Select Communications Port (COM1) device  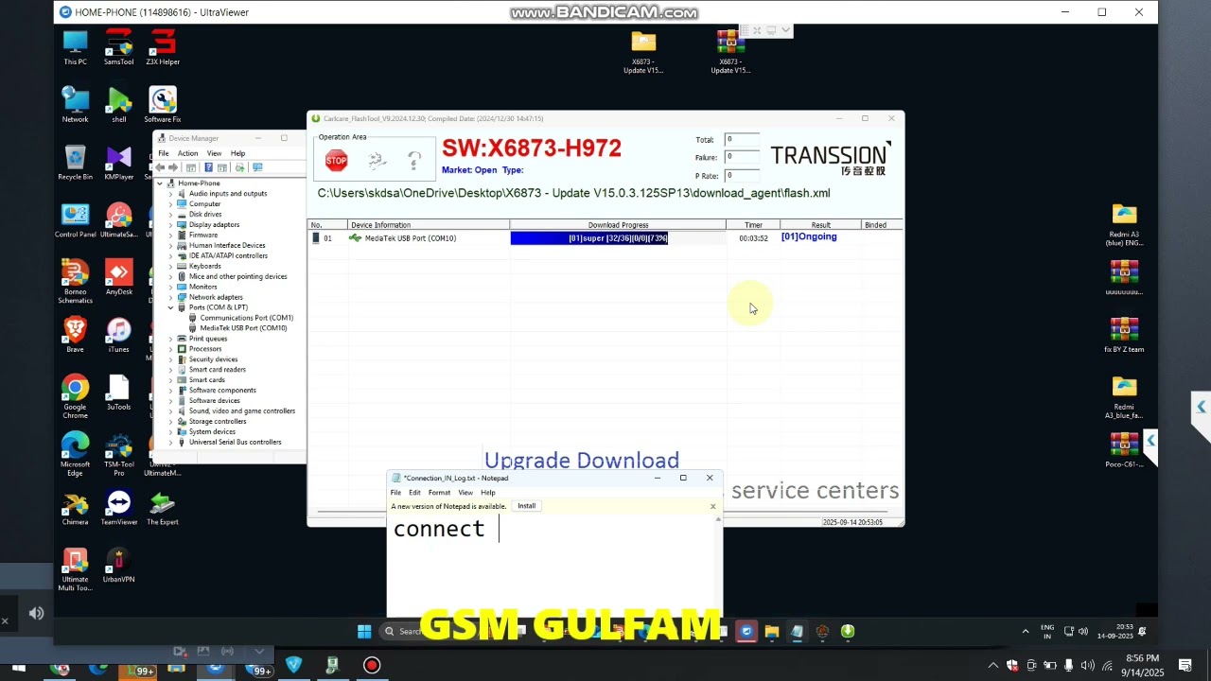pyautogui.click(x=246, y=318)
